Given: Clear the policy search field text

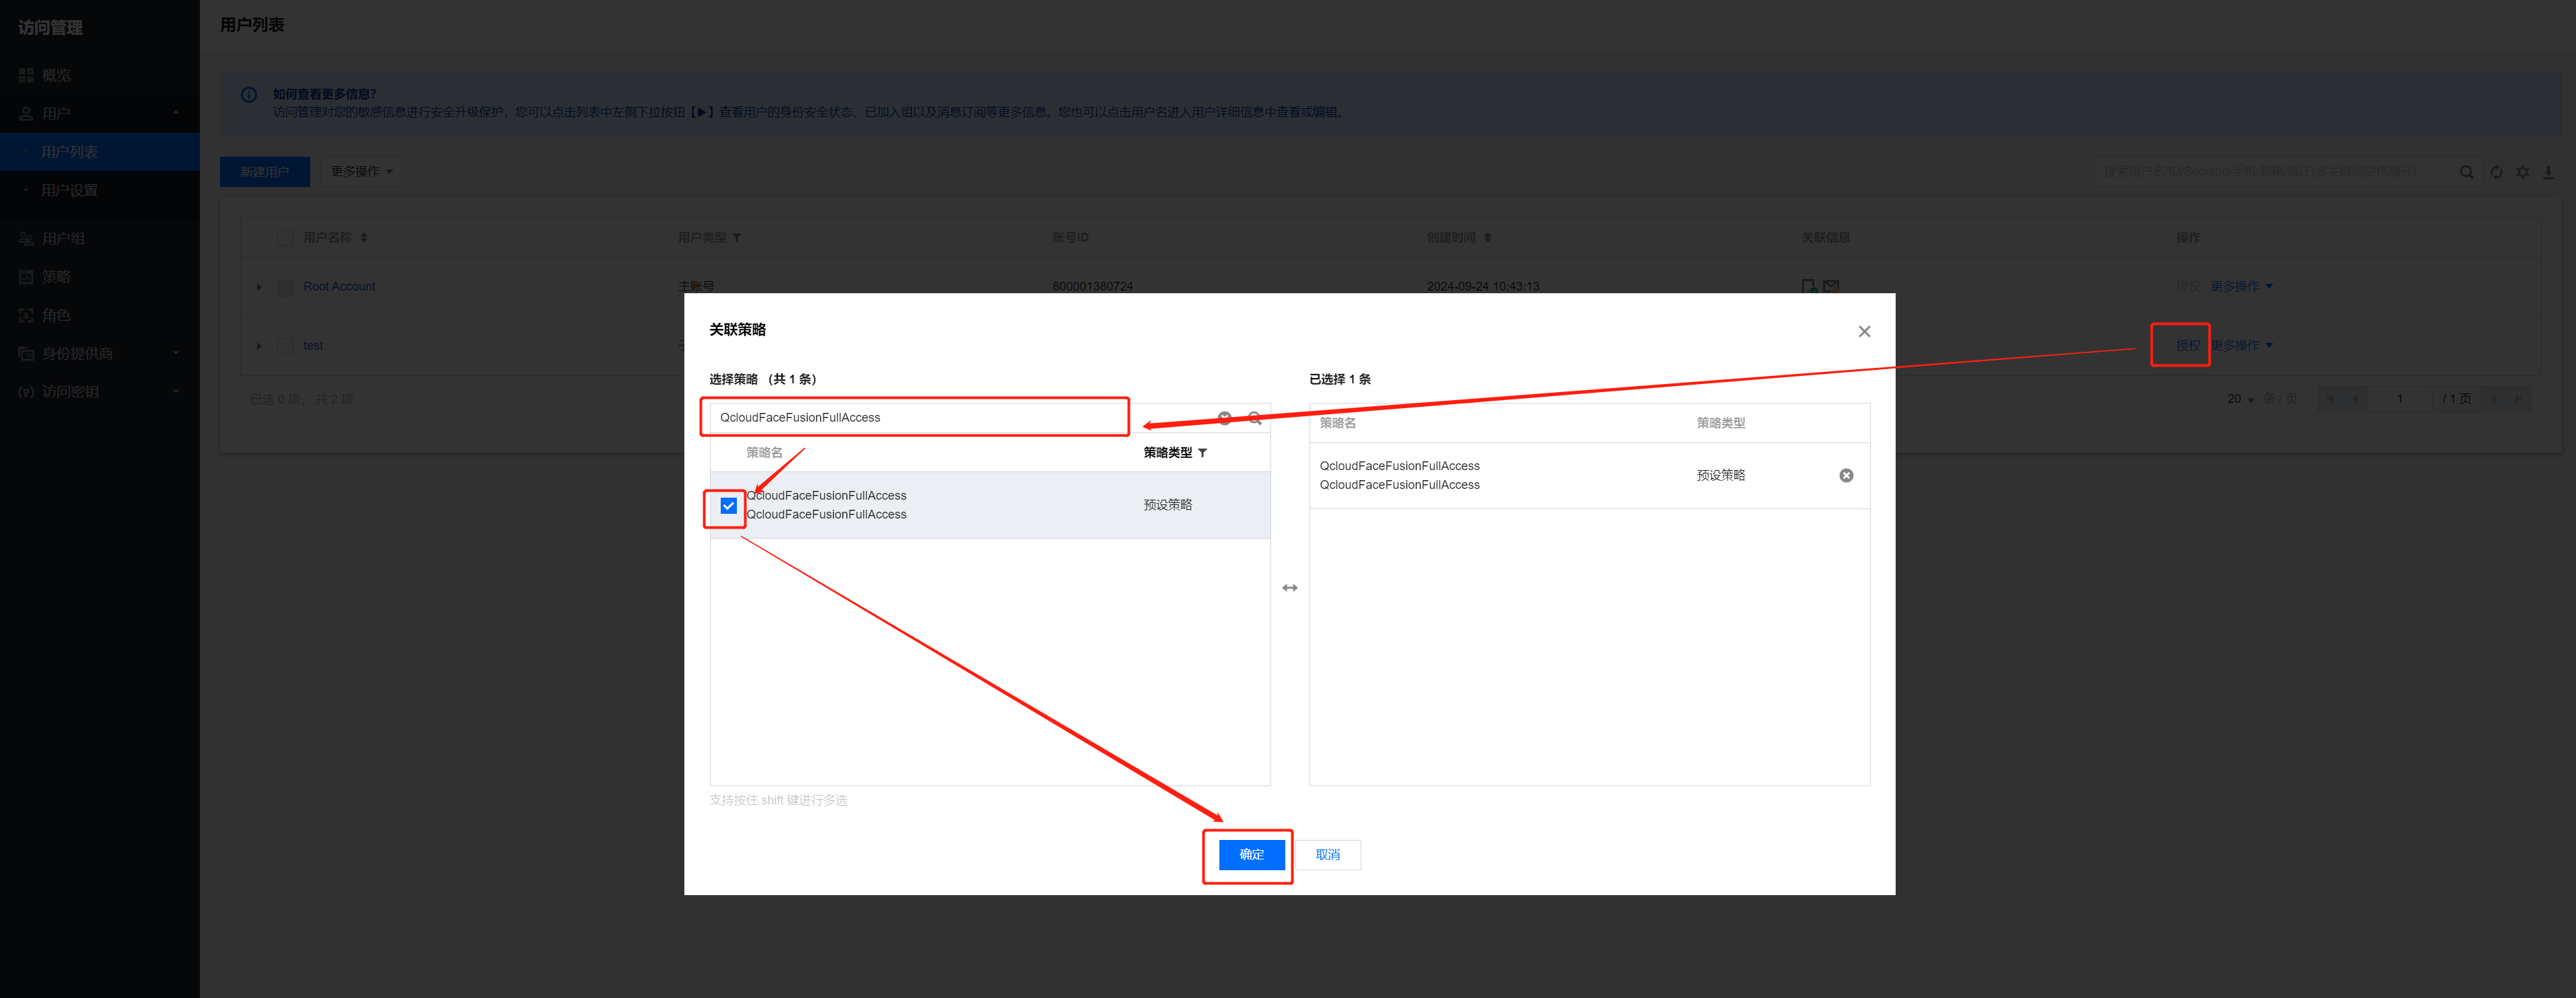Looking at the screenshot, I should pos(1224,418).
